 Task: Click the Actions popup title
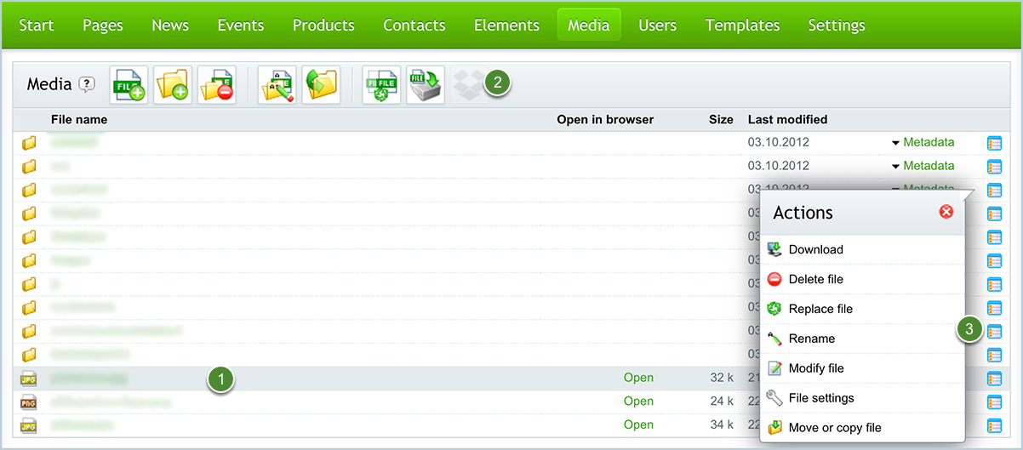pos(803,213)
